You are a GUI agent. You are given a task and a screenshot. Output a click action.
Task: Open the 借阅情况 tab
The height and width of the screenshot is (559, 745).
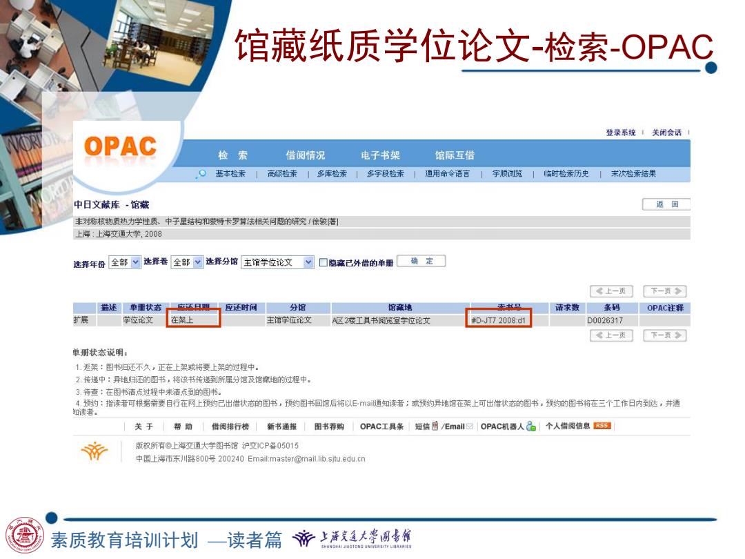tap(305, 155)
